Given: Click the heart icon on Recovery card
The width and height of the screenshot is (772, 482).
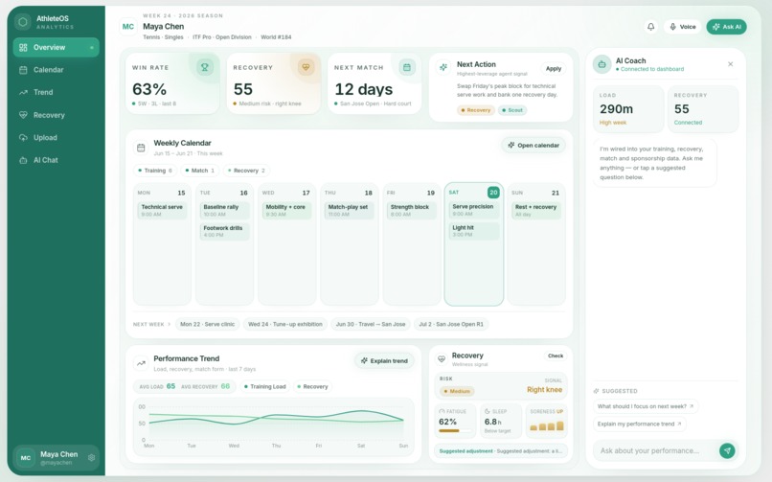Looking at the screenshot, I should pos(306,67).
